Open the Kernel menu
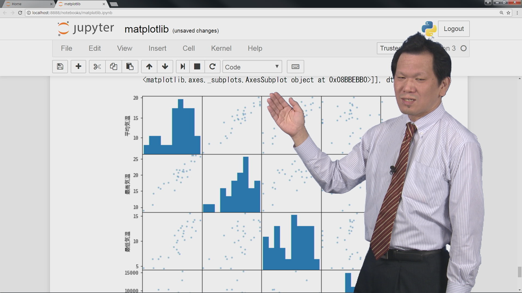522x293 pixels. (x=221, y=48)
